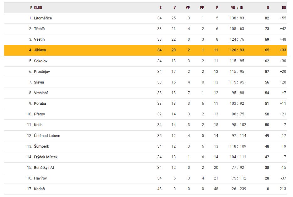The width and height of the screenshot is (293, 197).
Task: Click the RB column header
Action: tap(284, 8)
